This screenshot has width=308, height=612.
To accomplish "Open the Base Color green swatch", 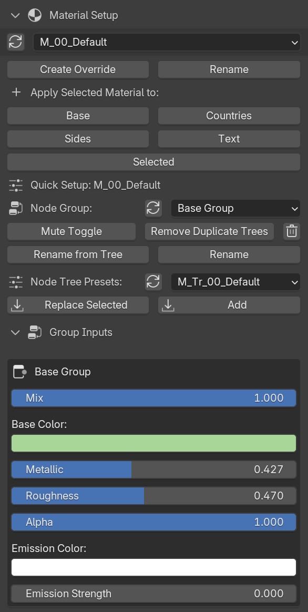I will [154, 443].
